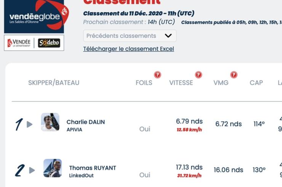Click the Sodebo sponsor logo
Viewport: 282px width, 187px height.
(49, 43)
